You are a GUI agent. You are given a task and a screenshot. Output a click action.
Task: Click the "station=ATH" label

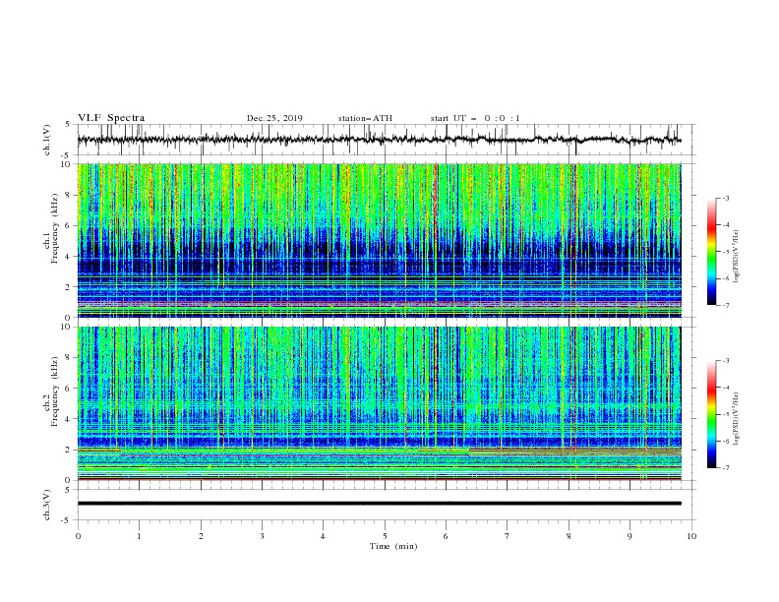point(365,118)
